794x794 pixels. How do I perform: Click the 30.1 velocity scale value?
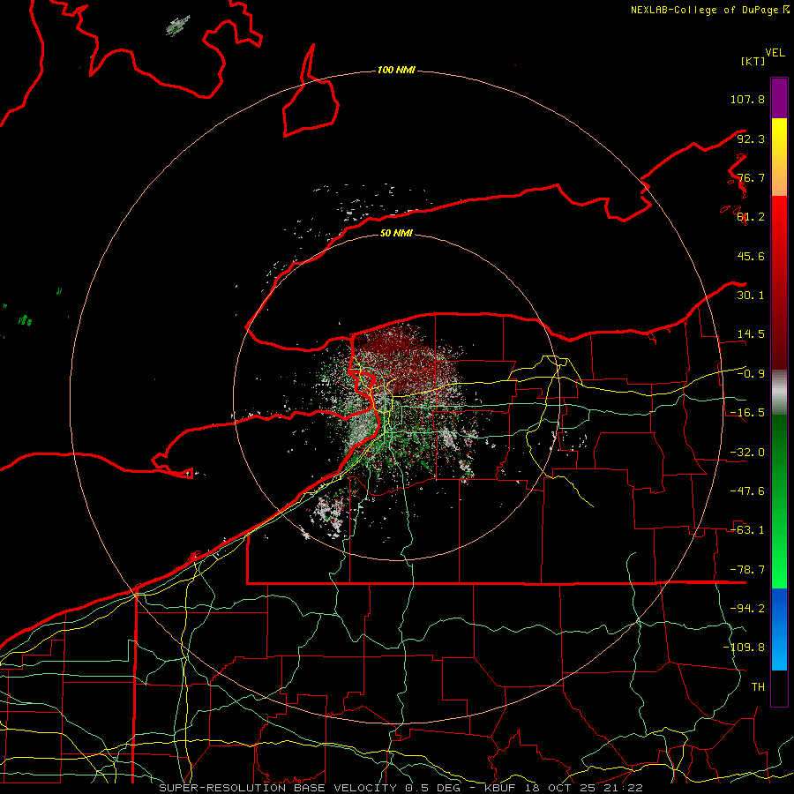tap(751, 296)
